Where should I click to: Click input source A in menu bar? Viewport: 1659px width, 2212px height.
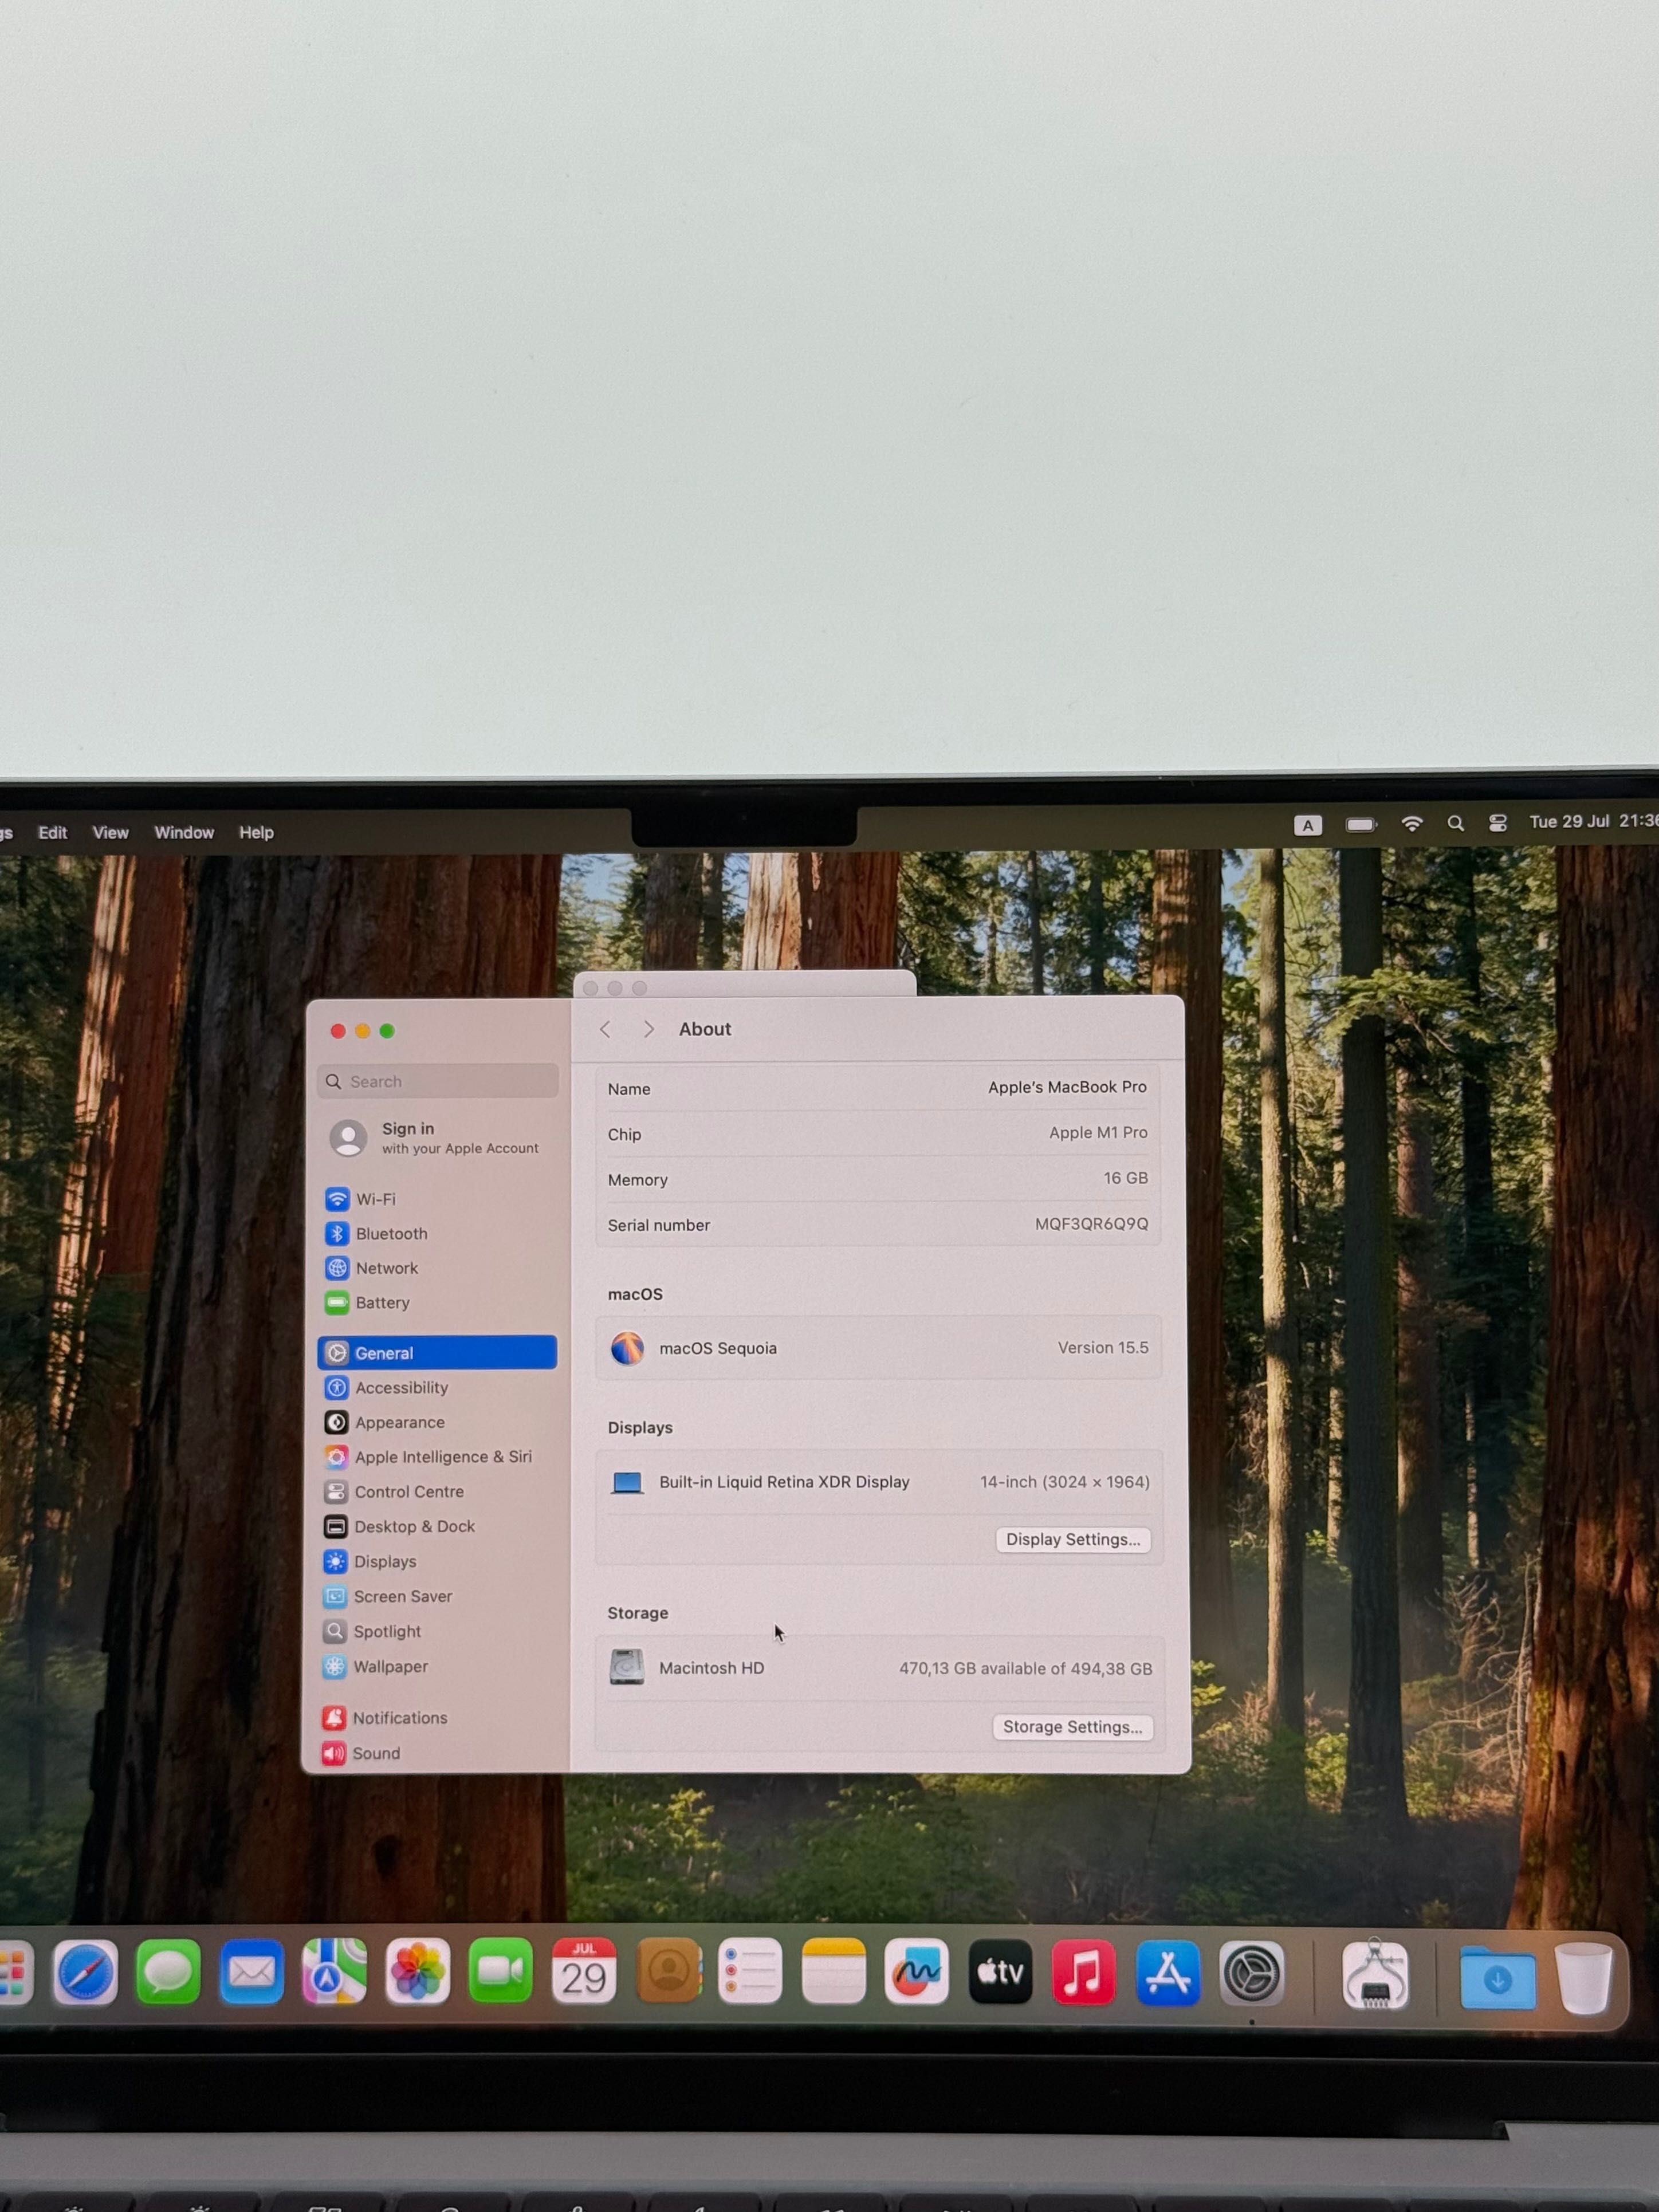pos(1308,825)
